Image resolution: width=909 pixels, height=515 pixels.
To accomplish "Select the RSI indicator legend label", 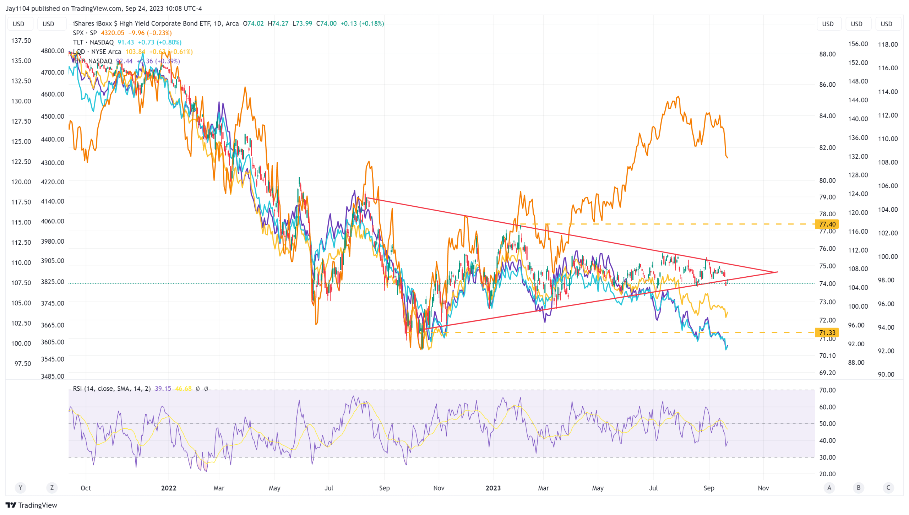I will (112, 389).
